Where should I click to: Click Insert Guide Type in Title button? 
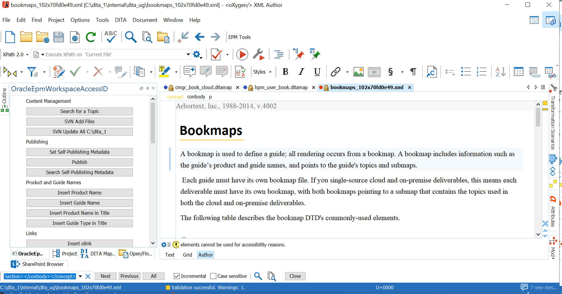point(80,223)
